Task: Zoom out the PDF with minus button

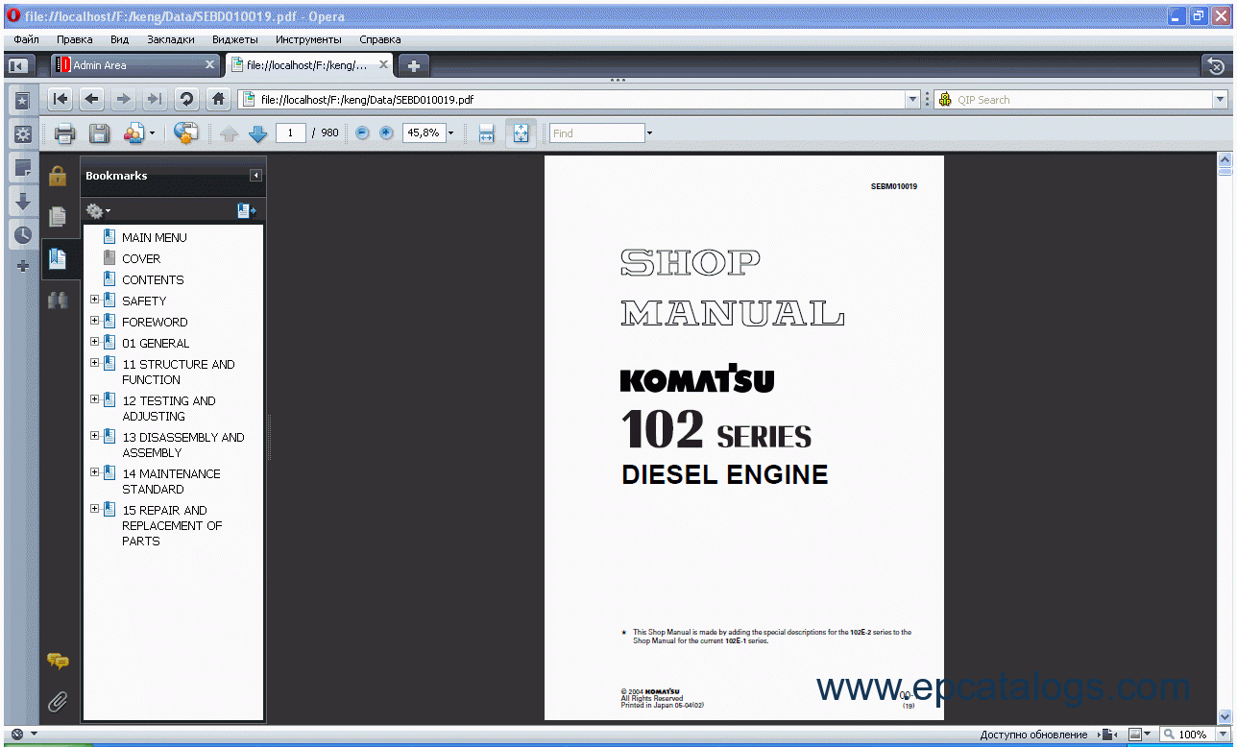Action: [362, 133]
